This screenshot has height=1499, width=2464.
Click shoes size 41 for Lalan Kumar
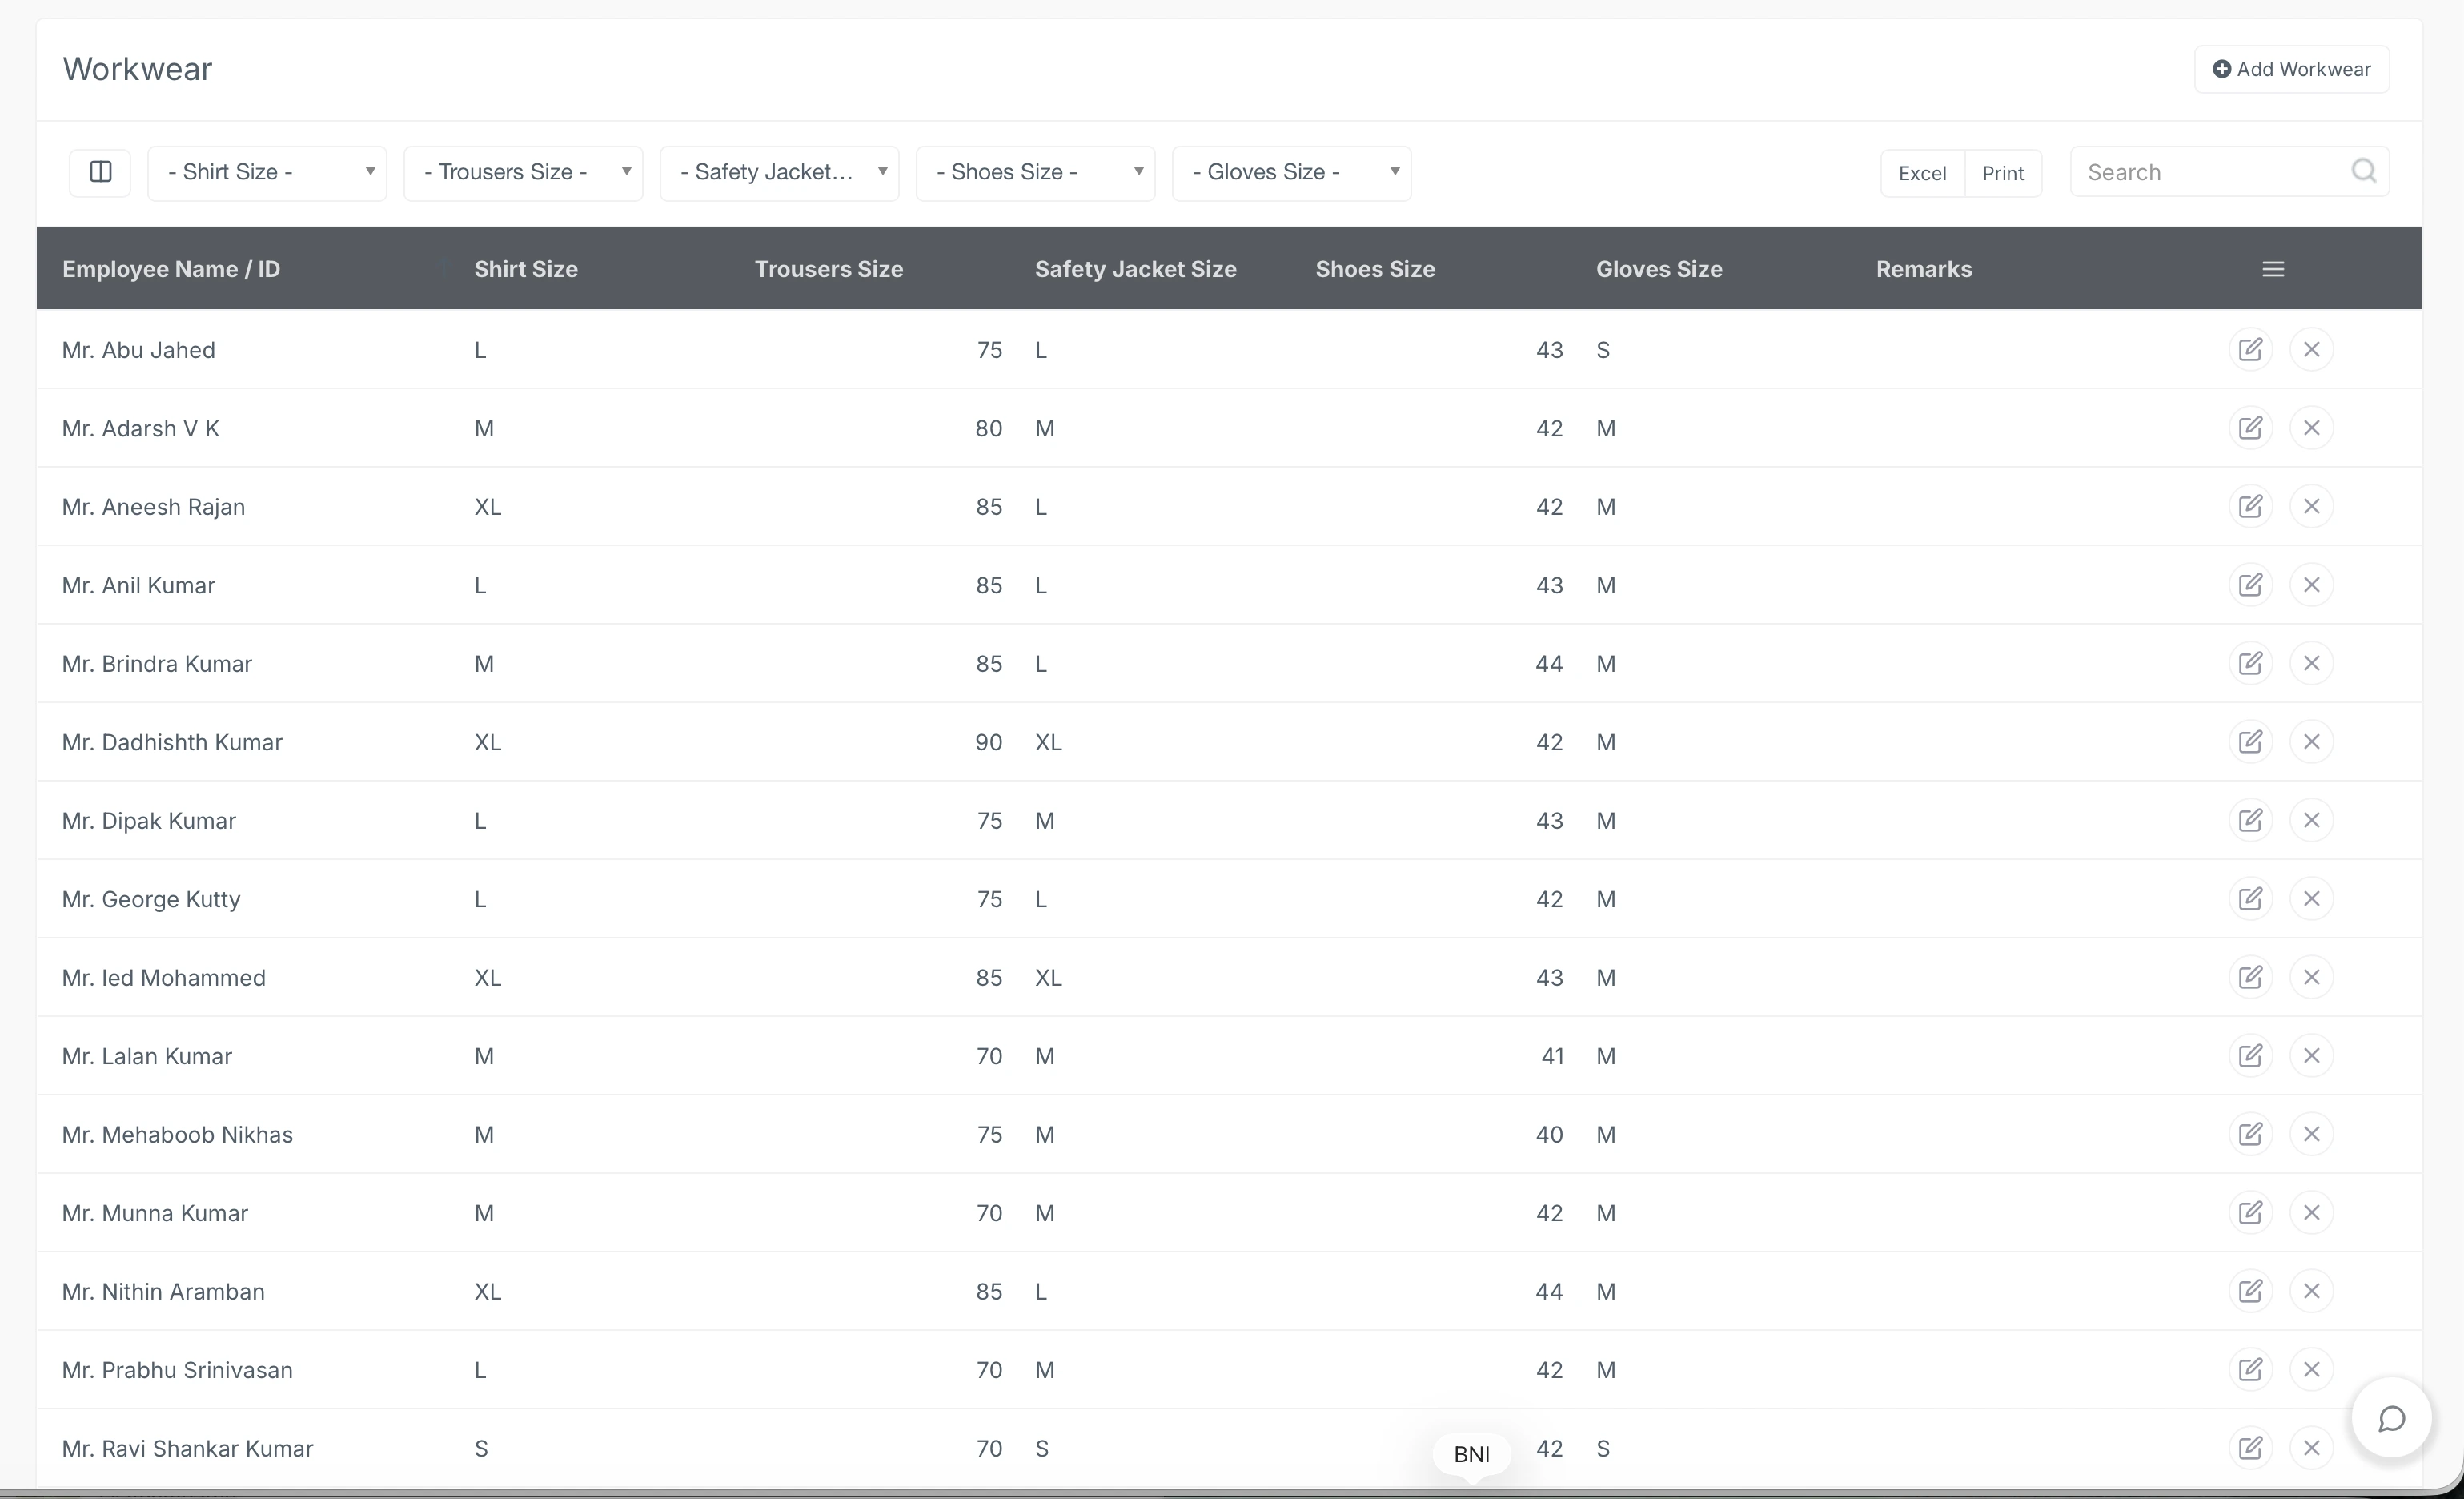tap(1552, 1056)
